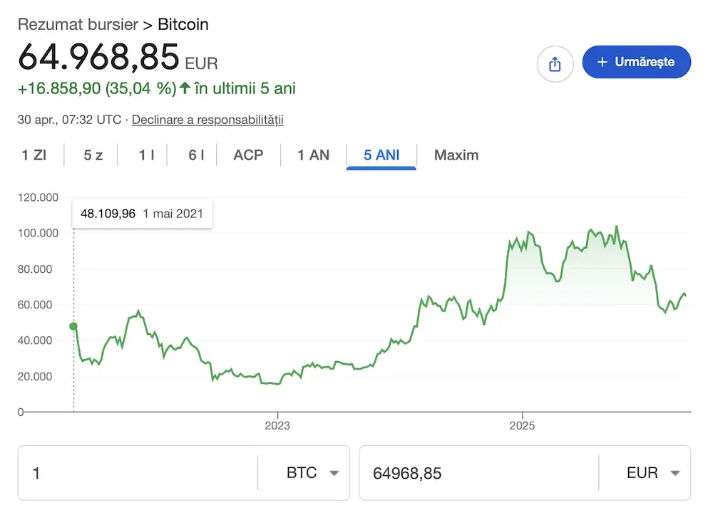The width and height of the screenshot is (713, 510).
Task: Select the 5 ANI tab
Action: coord(381,155)
